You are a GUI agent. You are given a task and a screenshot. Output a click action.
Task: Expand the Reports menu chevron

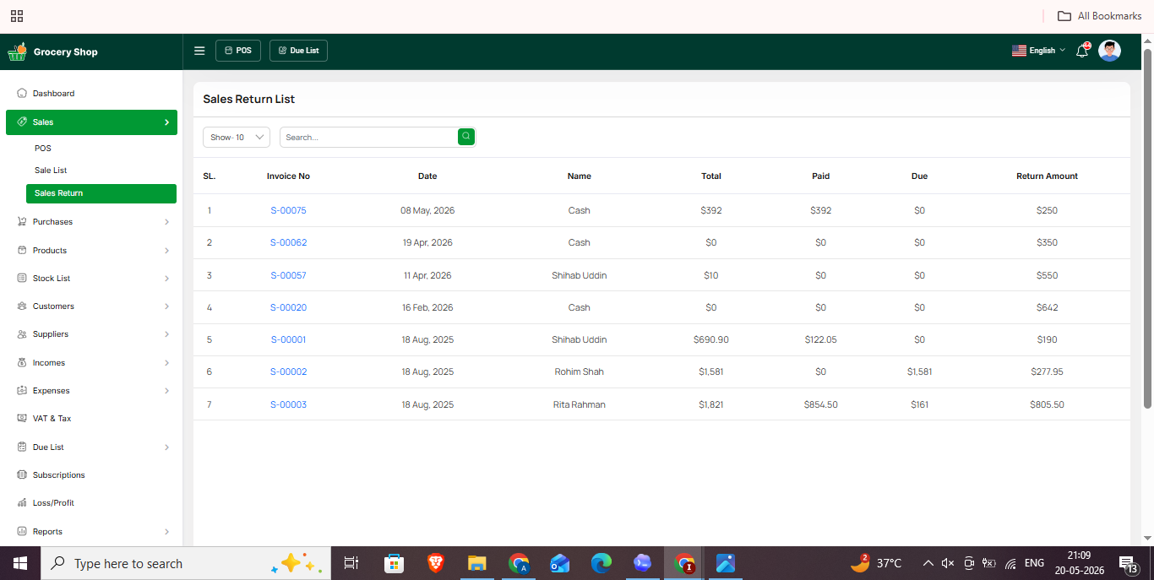tap(166, 532)
